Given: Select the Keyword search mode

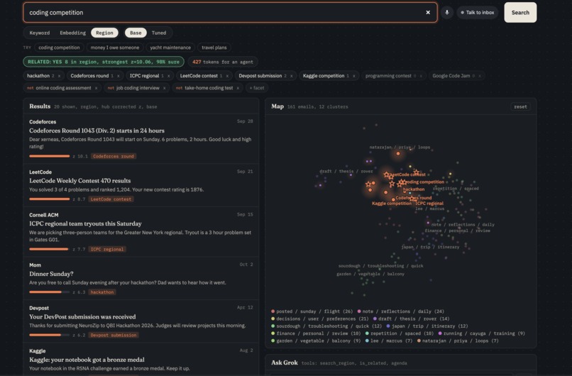Looking at the screenshot, I should pos(40,33).
